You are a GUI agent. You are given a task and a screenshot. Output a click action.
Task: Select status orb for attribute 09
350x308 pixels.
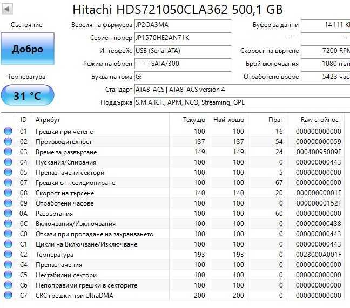[x=8, y=203]
